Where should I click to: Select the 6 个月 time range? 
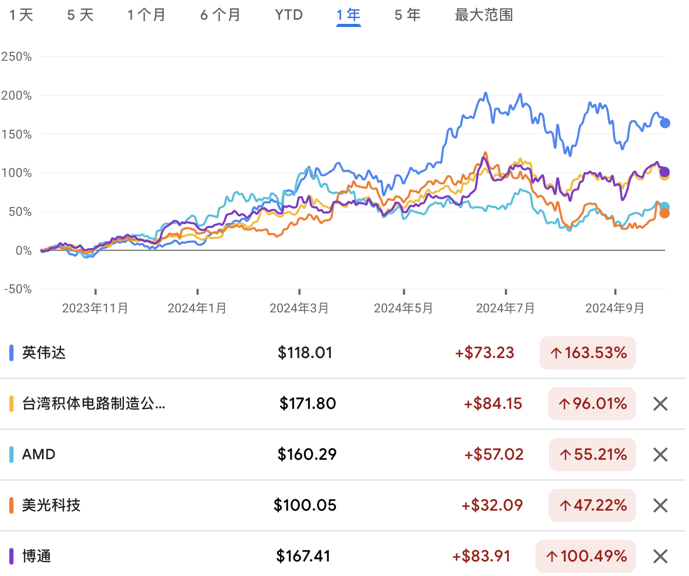click(x=221, y=15)
